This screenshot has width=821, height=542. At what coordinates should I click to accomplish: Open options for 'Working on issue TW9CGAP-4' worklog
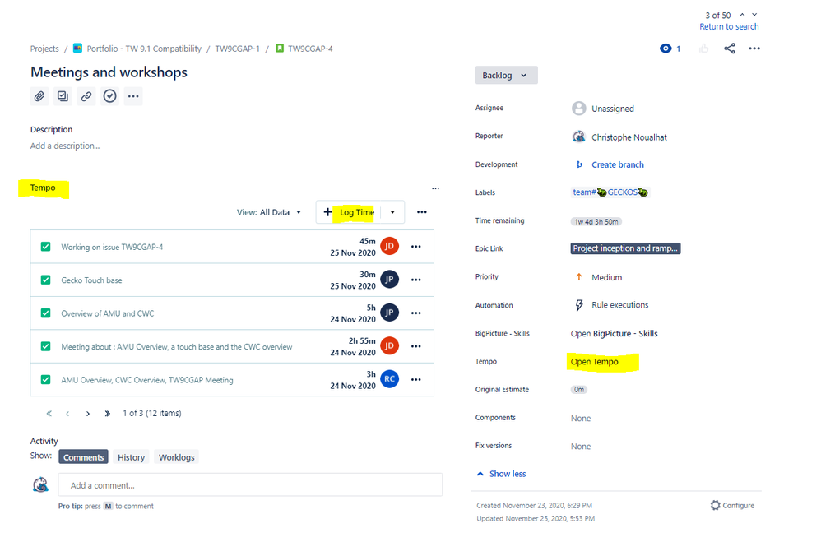click(416, 247)
